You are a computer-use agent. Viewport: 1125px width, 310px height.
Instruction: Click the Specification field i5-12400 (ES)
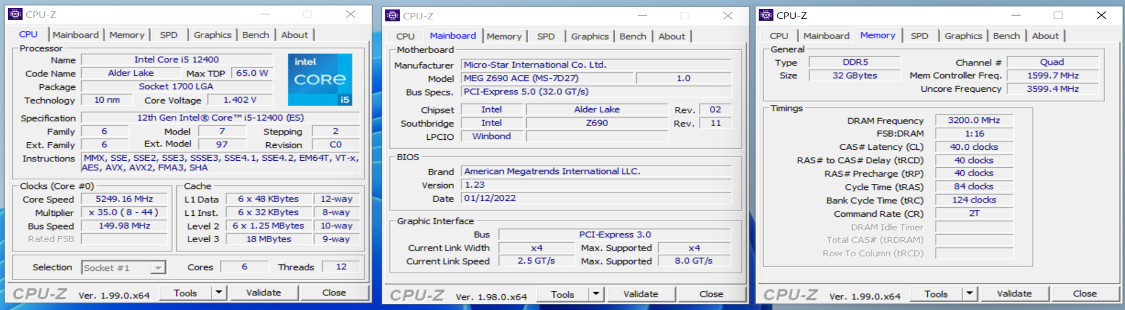point(220,118)
